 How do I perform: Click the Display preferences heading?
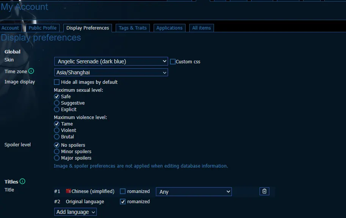(41, 38)
